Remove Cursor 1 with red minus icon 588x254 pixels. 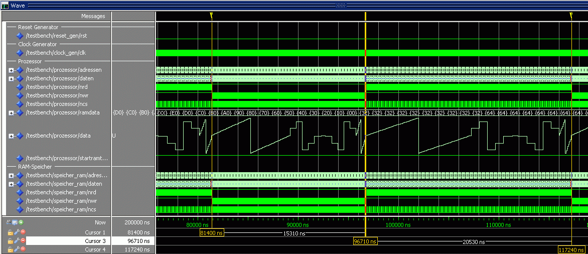coord(23,232)
